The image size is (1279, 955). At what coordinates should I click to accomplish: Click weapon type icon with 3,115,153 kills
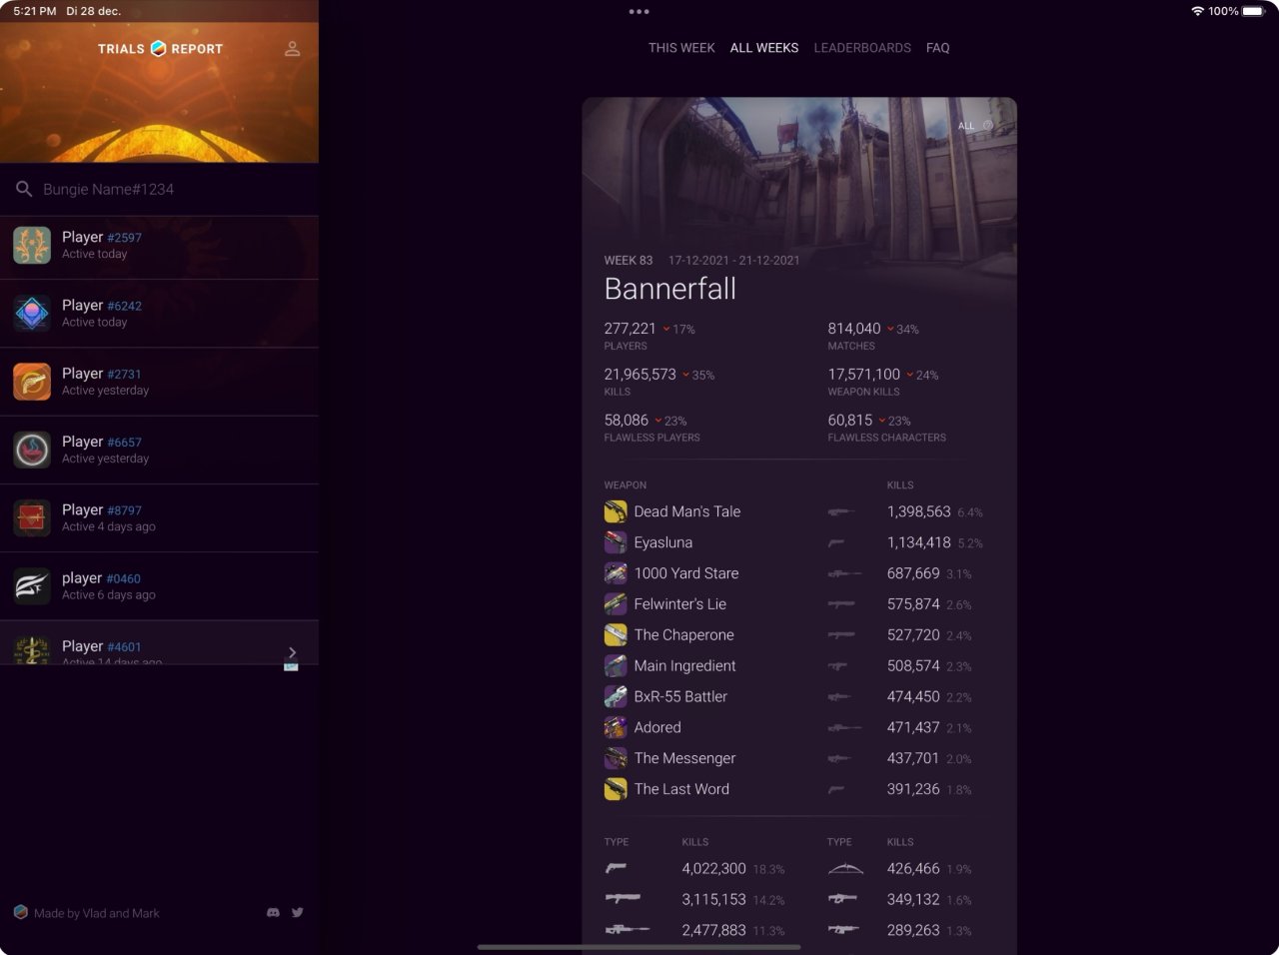click(623, 899)
